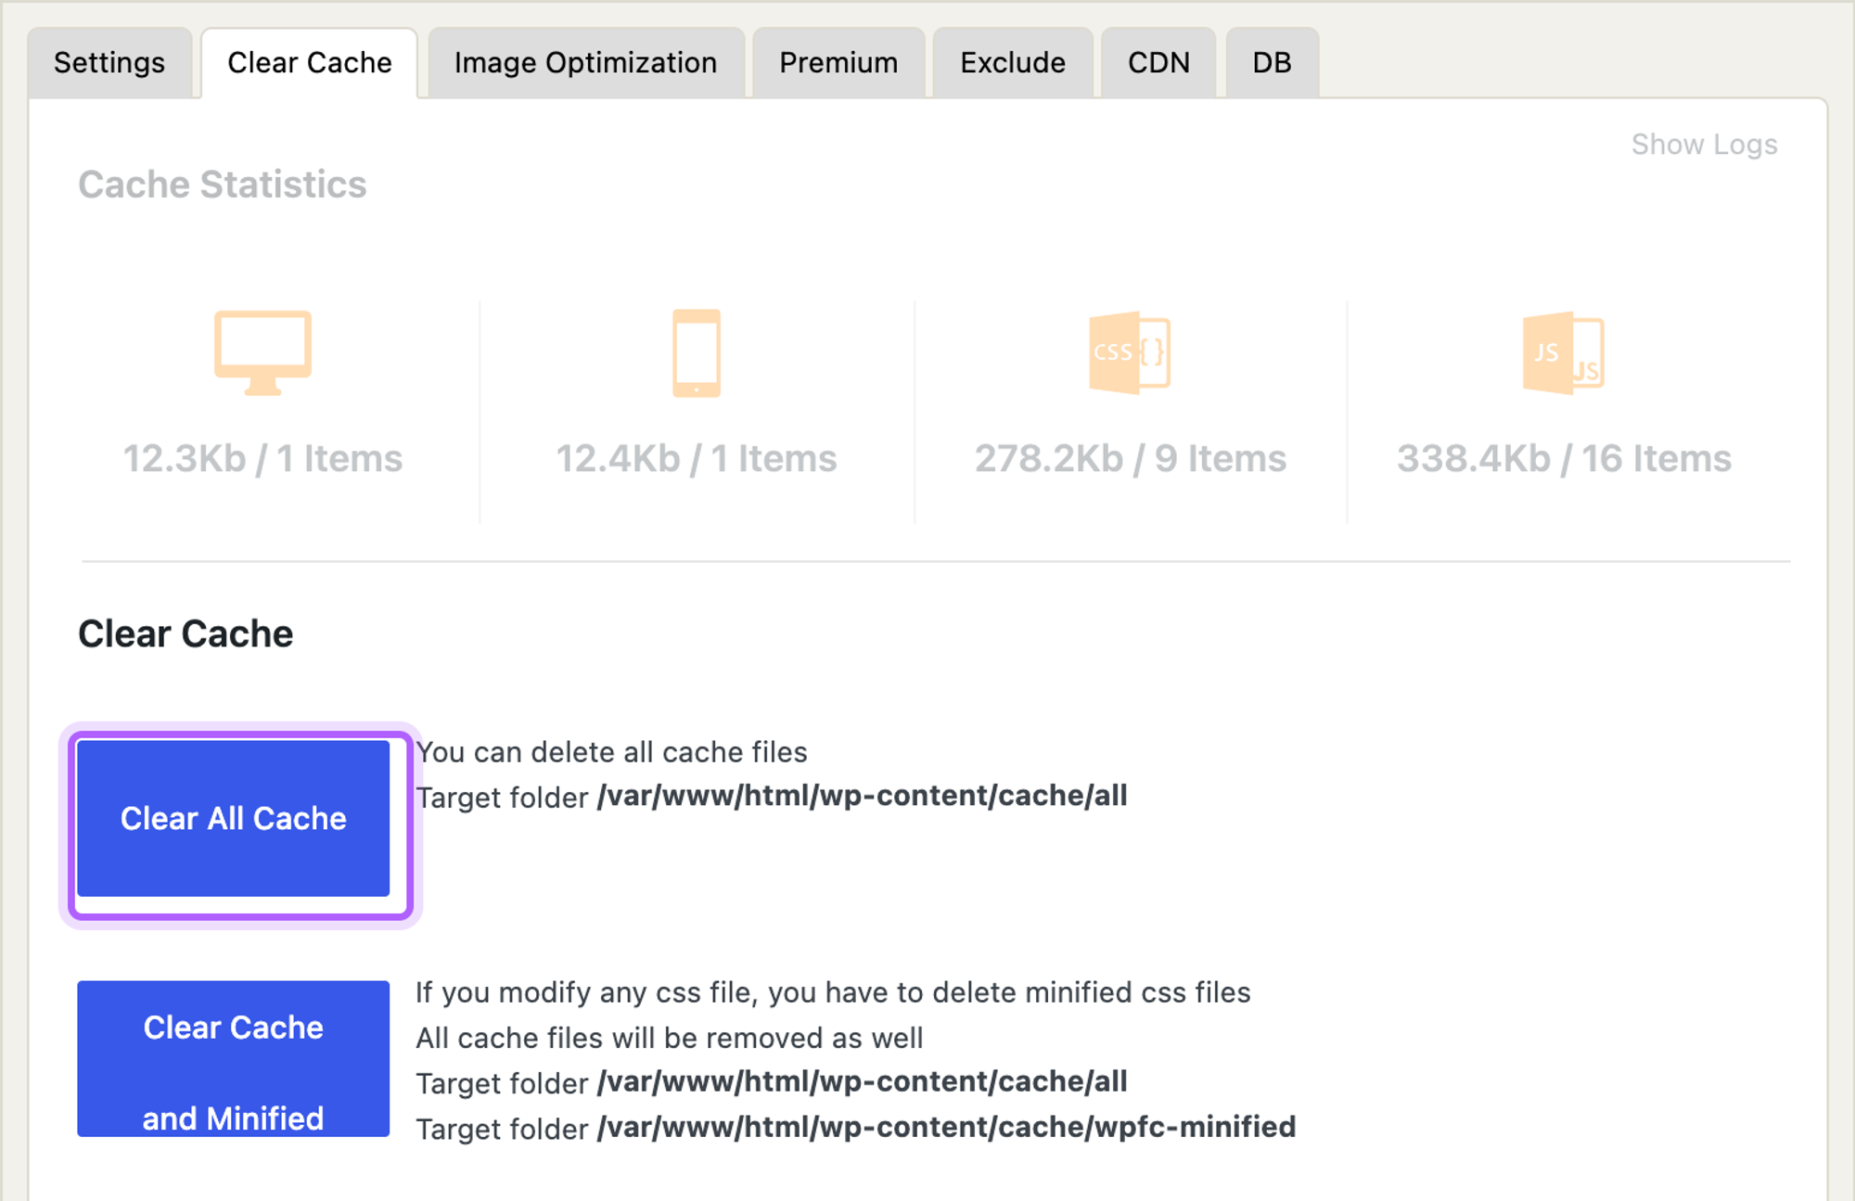Click 'All cache files will be removed as well'
This screenshot has height=1201, width=1855.
[670, 1038]
